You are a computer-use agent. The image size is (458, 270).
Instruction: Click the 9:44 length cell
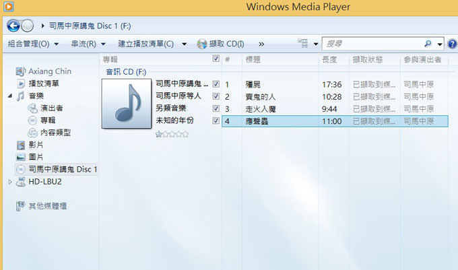(x=329, y=109)
